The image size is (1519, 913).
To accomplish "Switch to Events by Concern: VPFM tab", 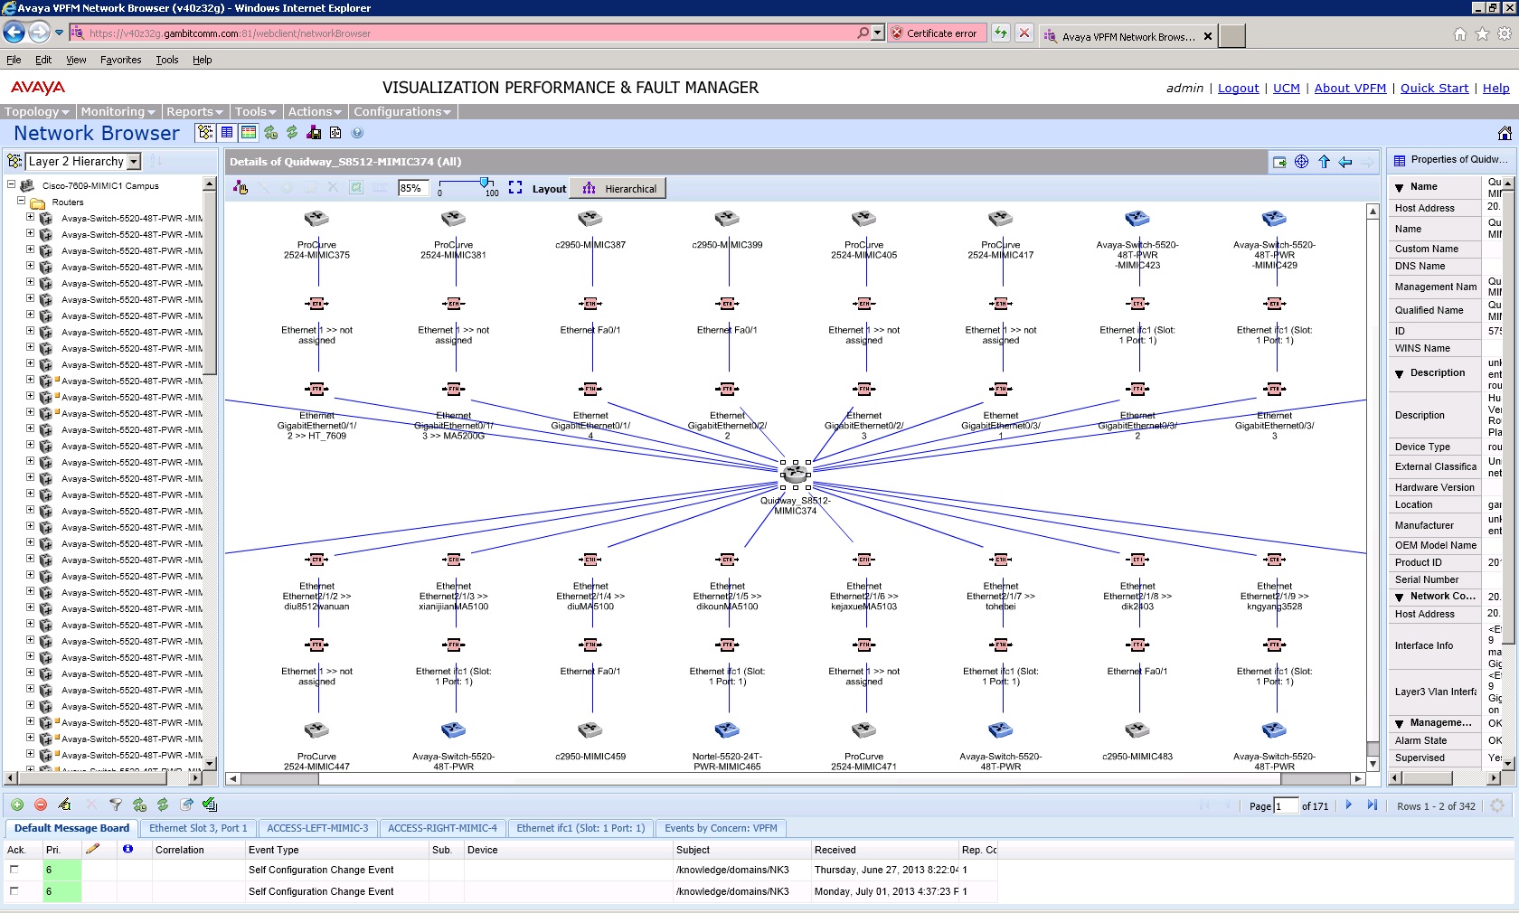I will [721, 828].
